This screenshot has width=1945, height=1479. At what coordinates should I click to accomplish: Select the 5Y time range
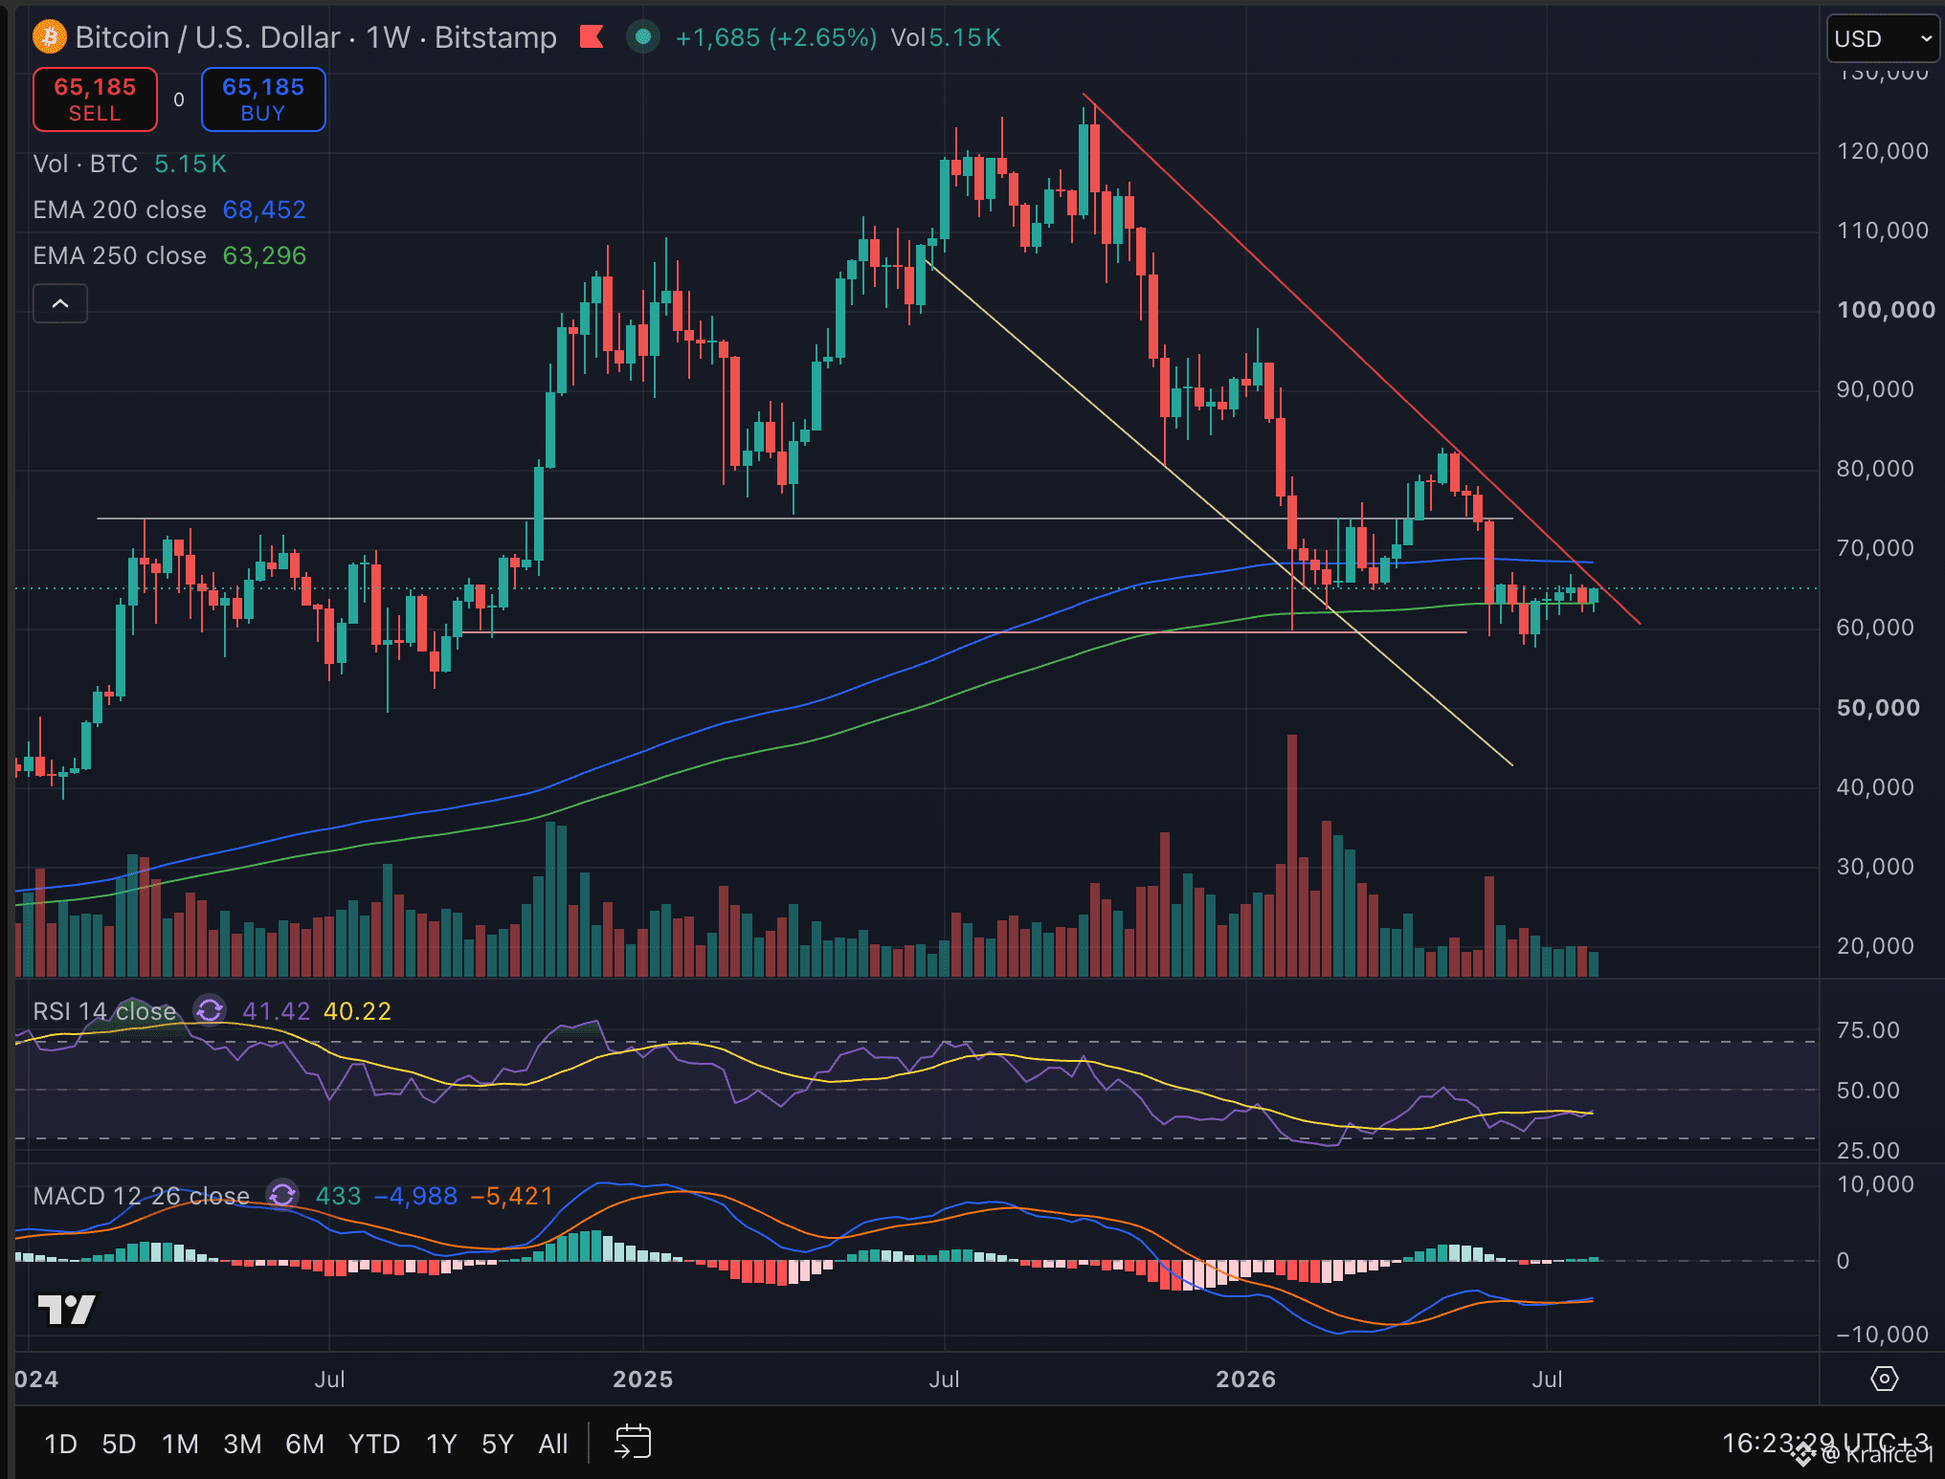click(498, 1443)
